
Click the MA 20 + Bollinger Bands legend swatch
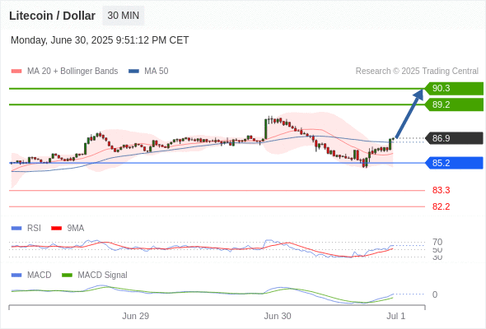pyautogui.click(x=16, y=72)
